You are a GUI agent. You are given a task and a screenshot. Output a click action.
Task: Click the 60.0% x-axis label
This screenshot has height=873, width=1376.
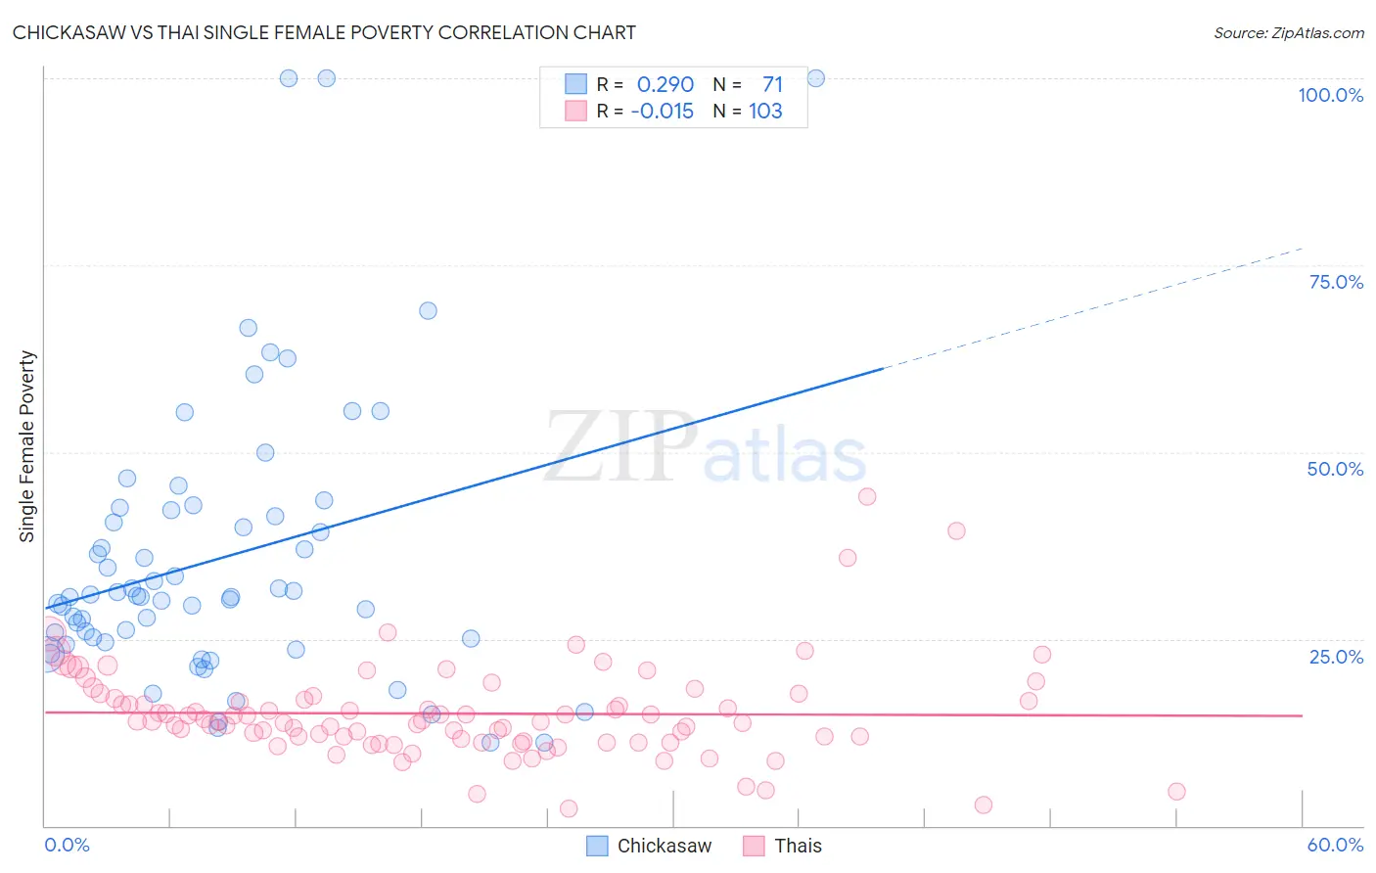[x=1335, y=845]
